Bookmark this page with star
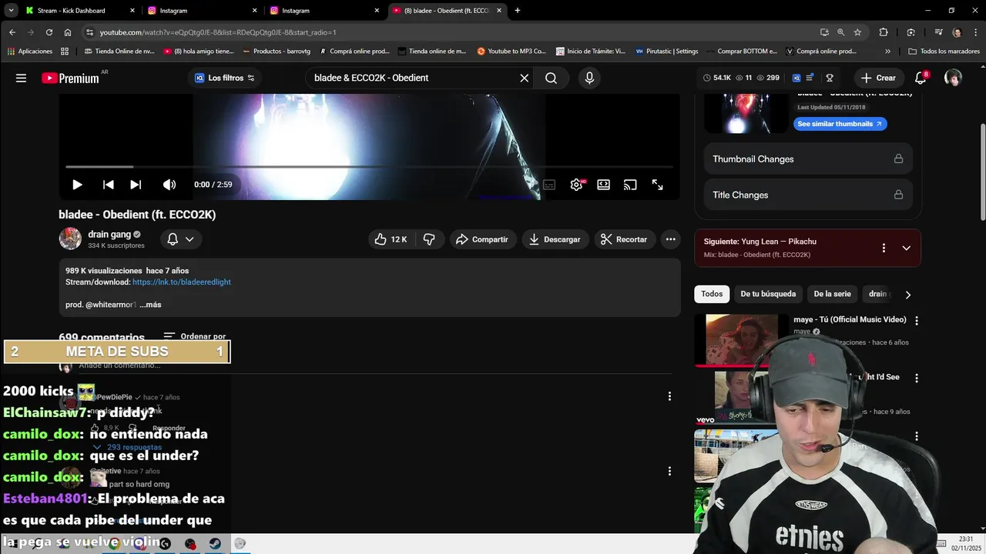This screenshot has width=986, height=554. click(857, 32)
